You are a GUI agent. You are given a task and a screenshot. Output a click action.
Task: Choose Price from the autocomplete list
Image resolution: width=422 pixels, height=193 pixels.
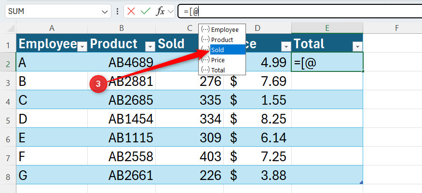[x=222, y=60]
